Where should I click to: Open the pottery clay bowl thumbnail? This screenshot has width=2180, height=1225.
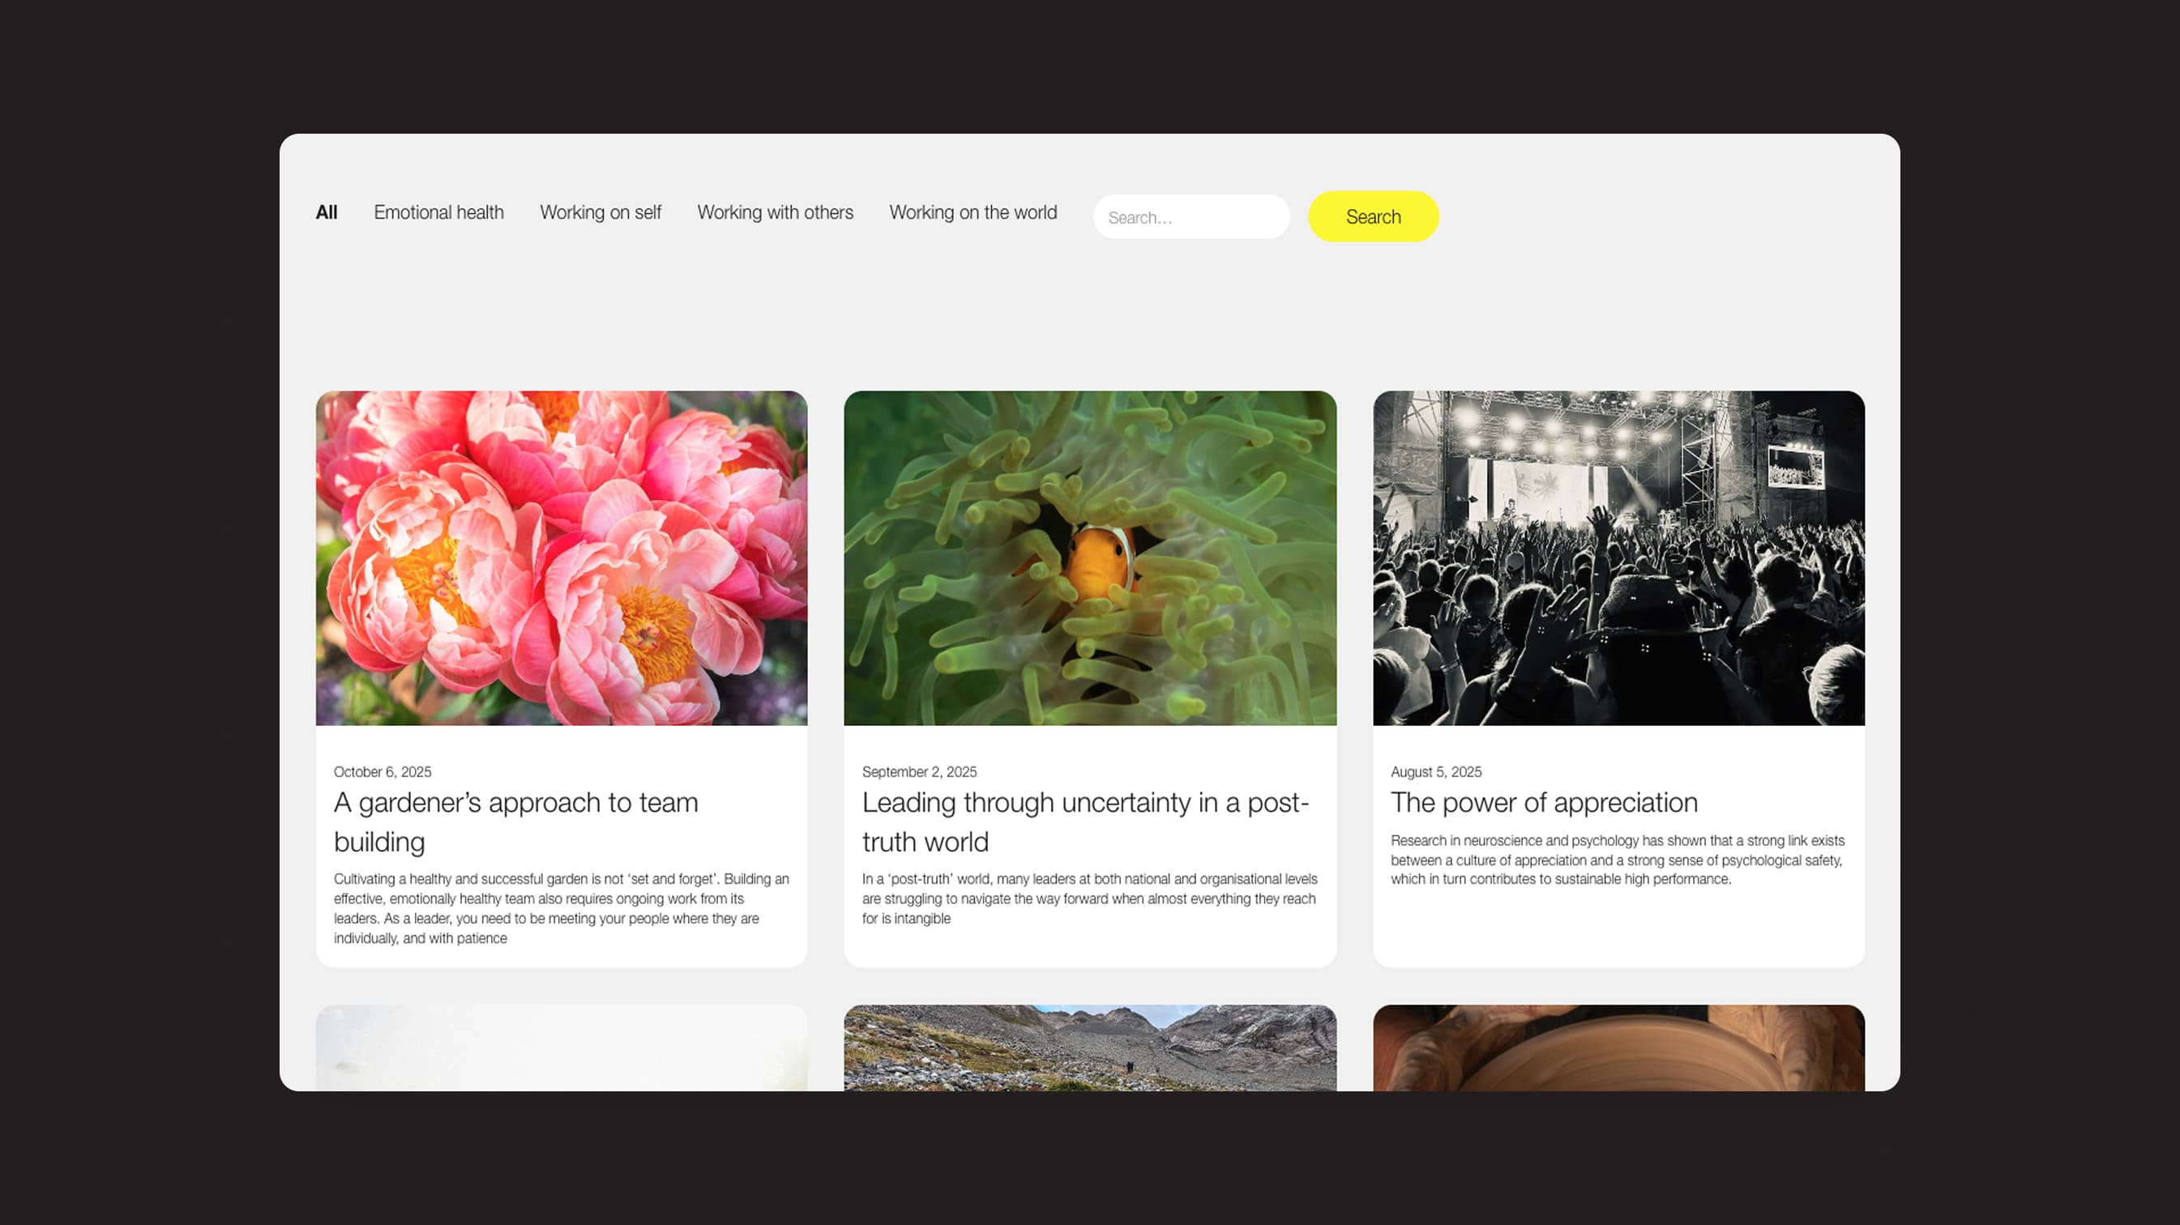1618,1048
